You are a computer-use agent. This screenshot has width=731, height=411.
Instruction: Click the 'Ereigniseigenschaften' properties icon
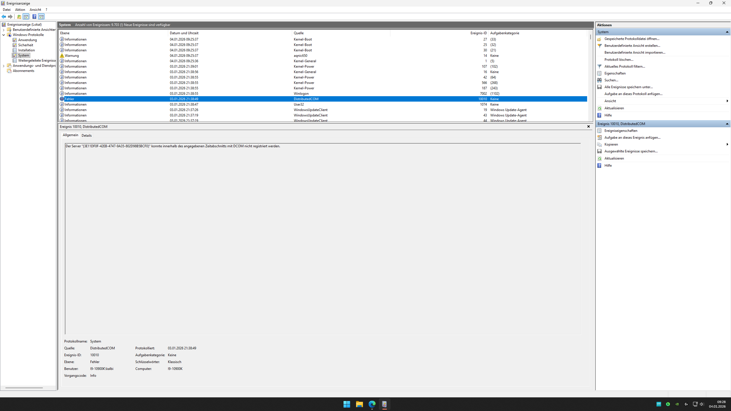(599, 131)
